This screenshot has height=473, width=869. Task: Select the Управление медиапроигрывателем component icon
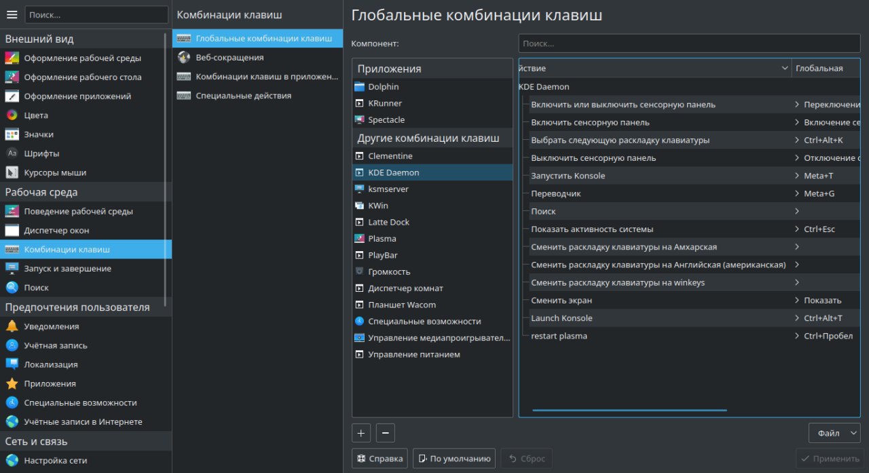pyautogui.click(x=360, y=337)
